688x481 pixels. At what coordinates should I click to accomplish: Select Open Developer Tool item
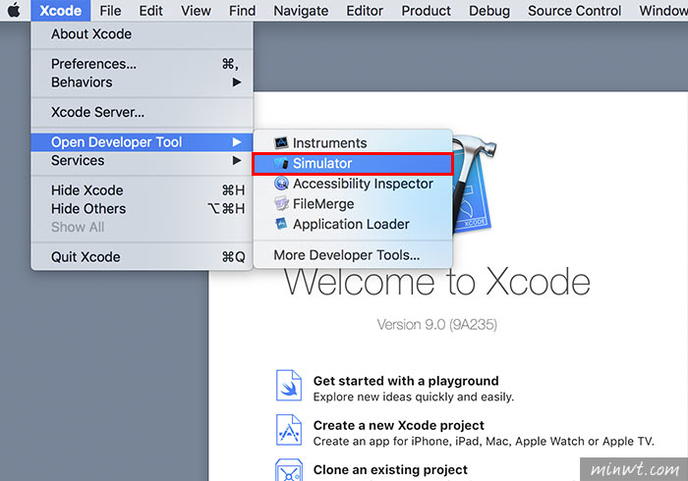[x=142, y=142]
